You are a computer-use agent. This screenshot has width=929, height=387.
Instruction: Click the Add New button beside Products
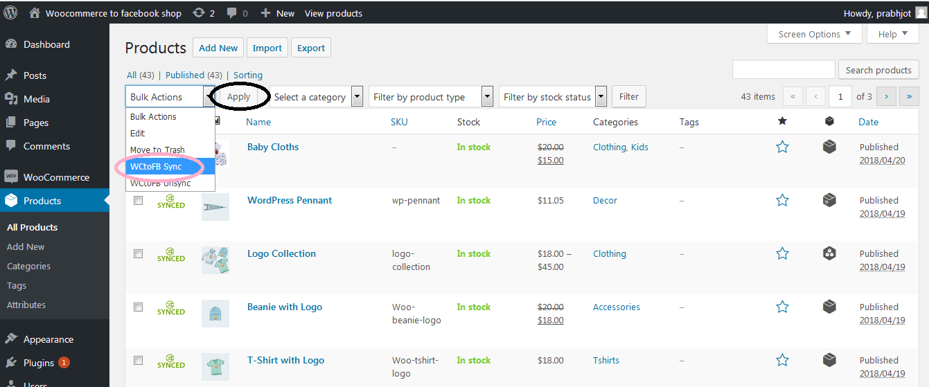(x=218, y=48)
